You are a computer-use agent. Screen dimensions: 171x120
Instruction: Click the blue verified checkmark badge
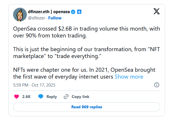pos(73,12)
